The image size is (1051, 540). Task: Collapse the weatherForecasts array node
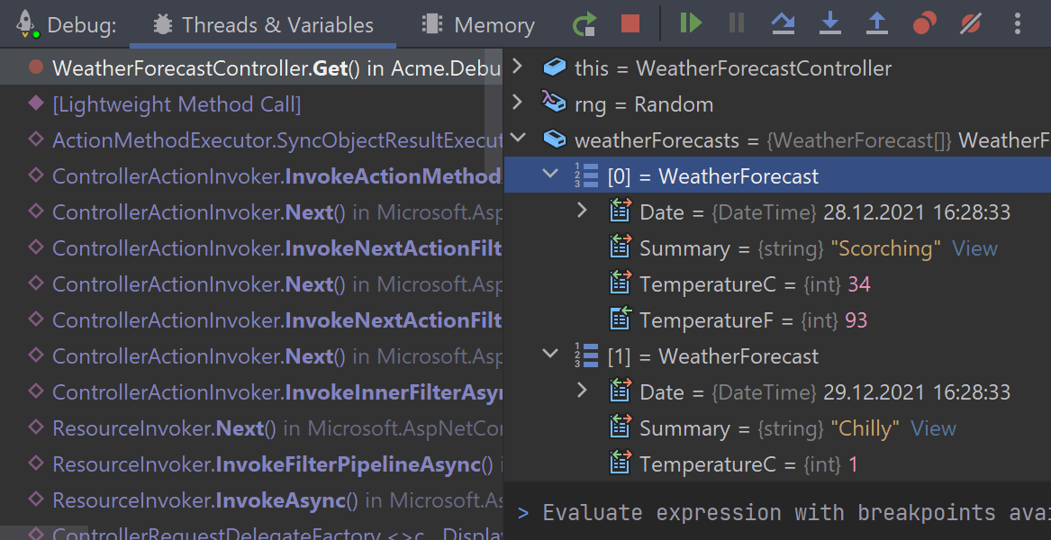pyautogui.click(x=517, y=139)
